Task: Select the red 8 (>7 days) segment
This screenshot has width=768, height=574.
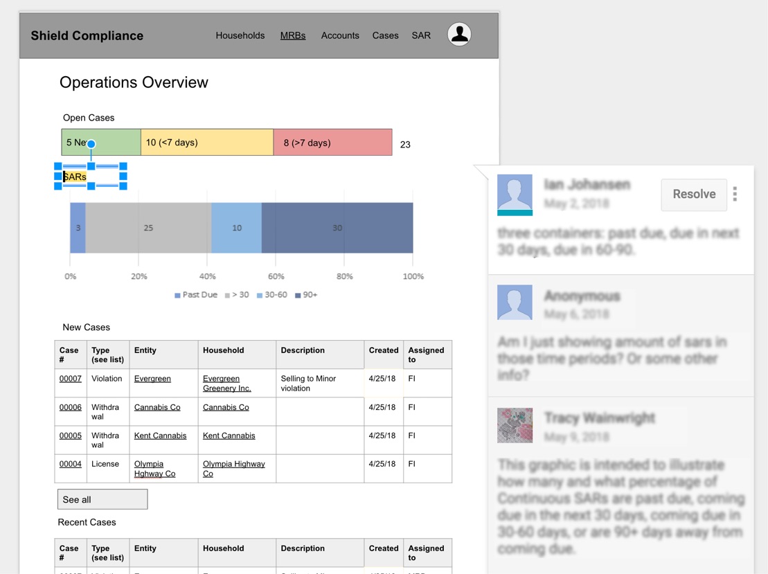Action: pos(332,143)
